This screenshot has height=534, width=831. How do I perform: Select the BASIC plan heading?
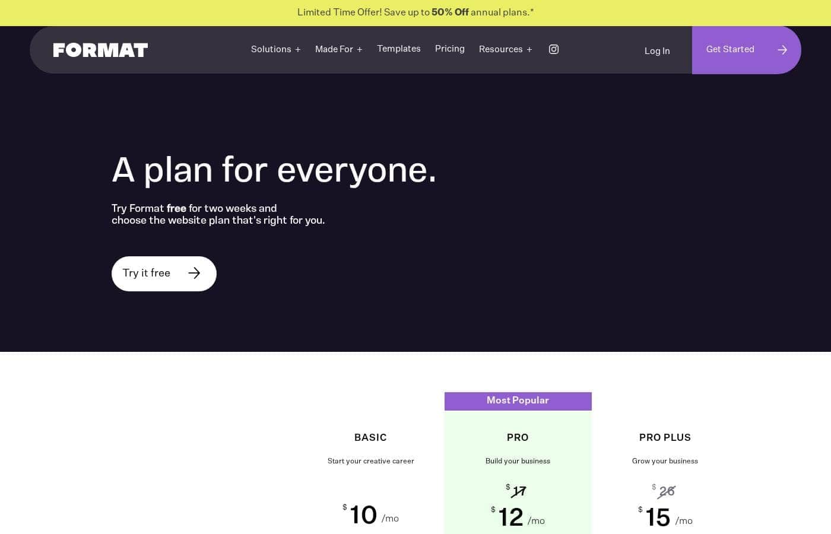click(x=370, y=437)
